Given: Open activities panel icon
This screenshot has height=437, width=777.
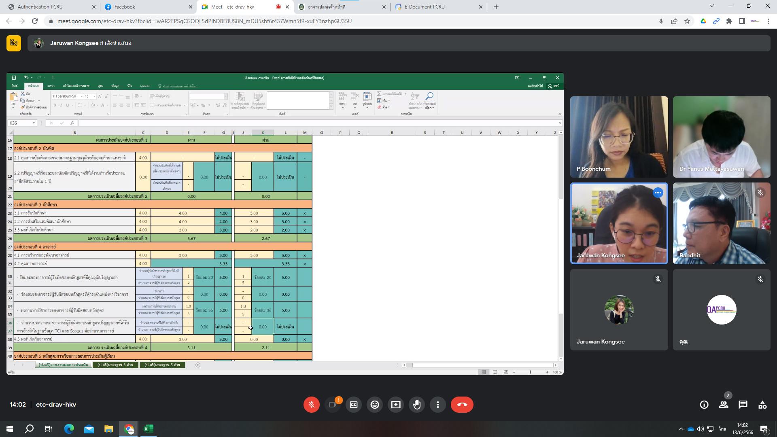Looking at the screenshot, I should [762, 405].
